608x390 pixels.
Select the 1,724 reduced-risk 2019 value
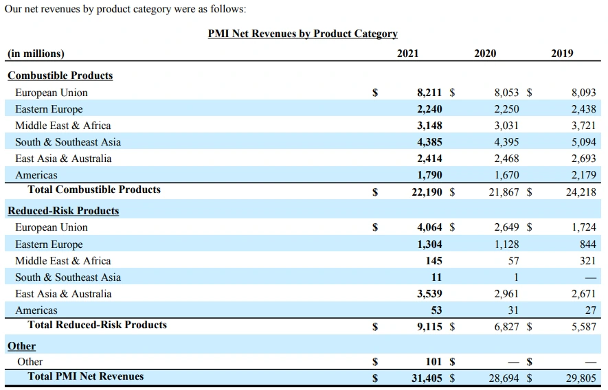tap(583, 227)
